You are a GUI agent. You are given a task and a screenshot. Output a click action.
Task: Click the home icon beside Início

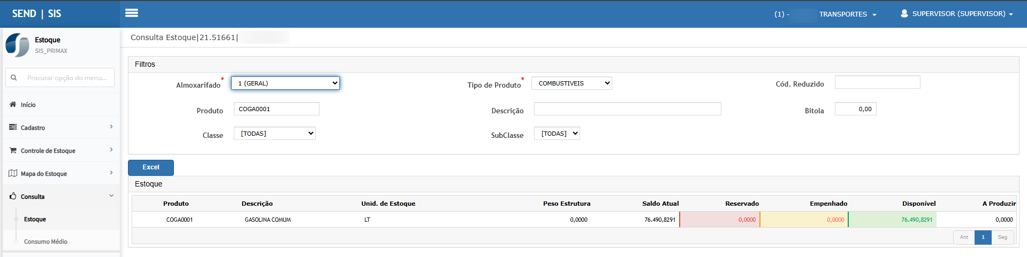13,104
